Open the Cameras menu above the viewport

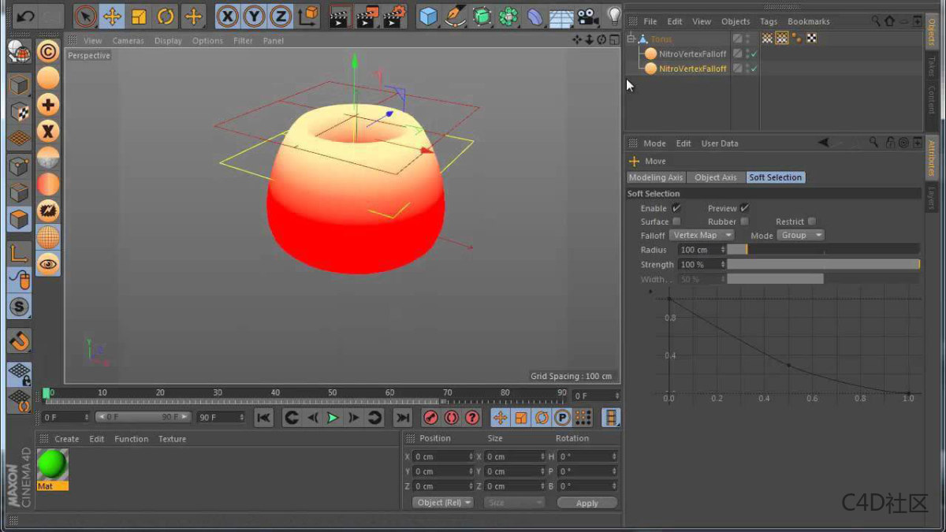[128, 40]
